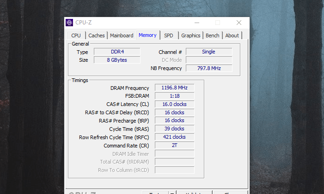Click the tRCD 16 clocks value
This screenshot has width=324, height=194.
[x=175, y=112]
